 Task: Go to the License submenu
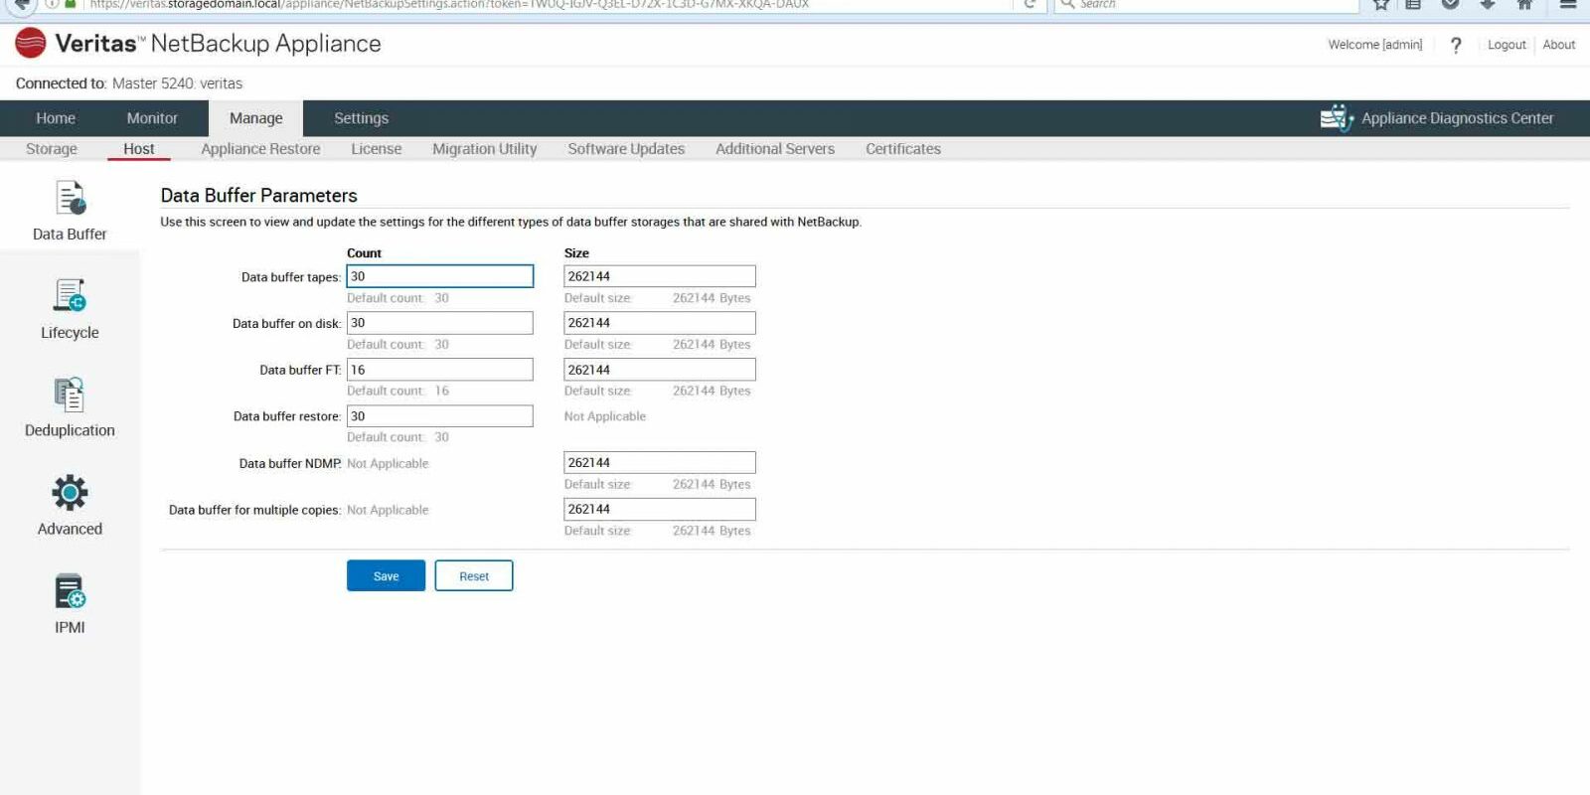point(377,149)
